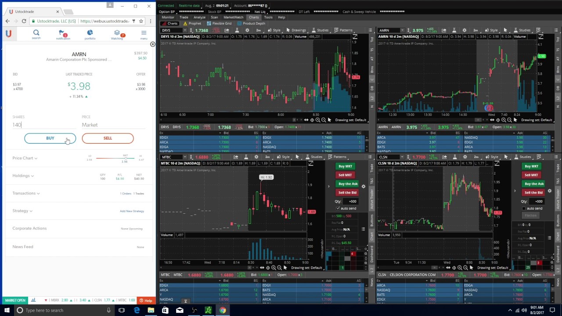Switch to the Product Depth sub-tab
Viewport: 562px width, 316px height.
[x=252, y=23]
